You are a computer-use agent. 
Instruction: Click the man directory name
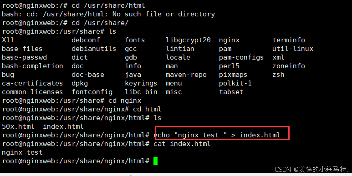[x=172, y=66]
